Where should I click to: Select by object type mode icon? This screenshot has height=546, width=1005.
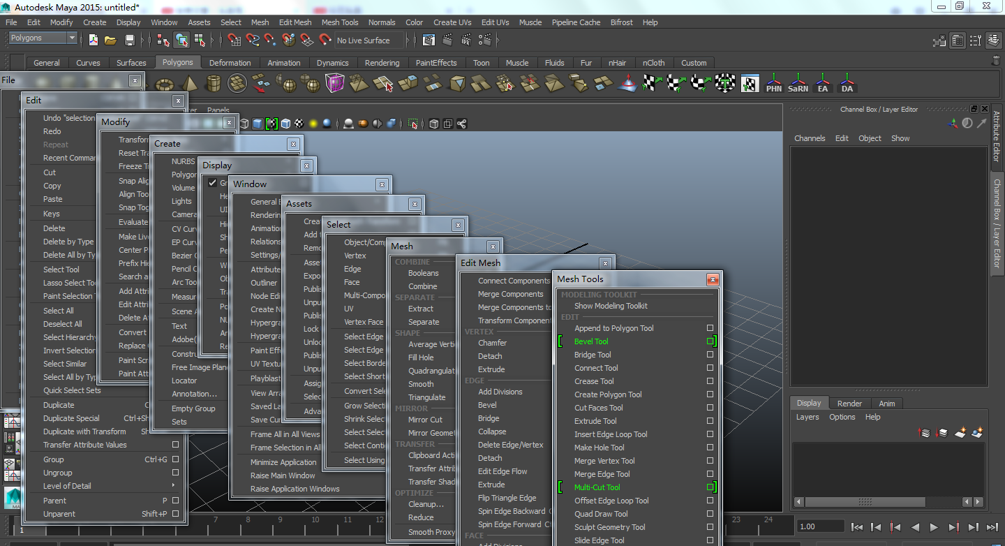click(181, 40)
